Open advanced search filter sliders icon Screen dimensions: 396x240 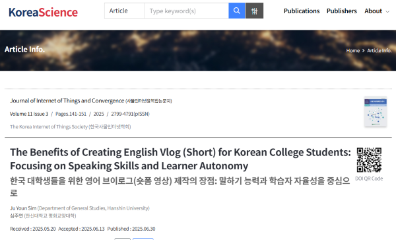(x=254, y=11)
